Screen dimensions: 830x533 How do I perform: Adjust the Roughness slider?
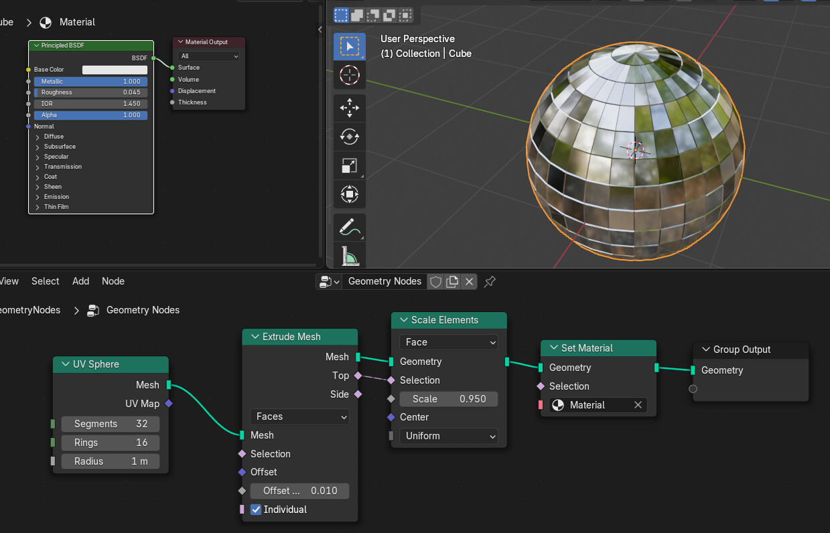[x=90, y=92]
